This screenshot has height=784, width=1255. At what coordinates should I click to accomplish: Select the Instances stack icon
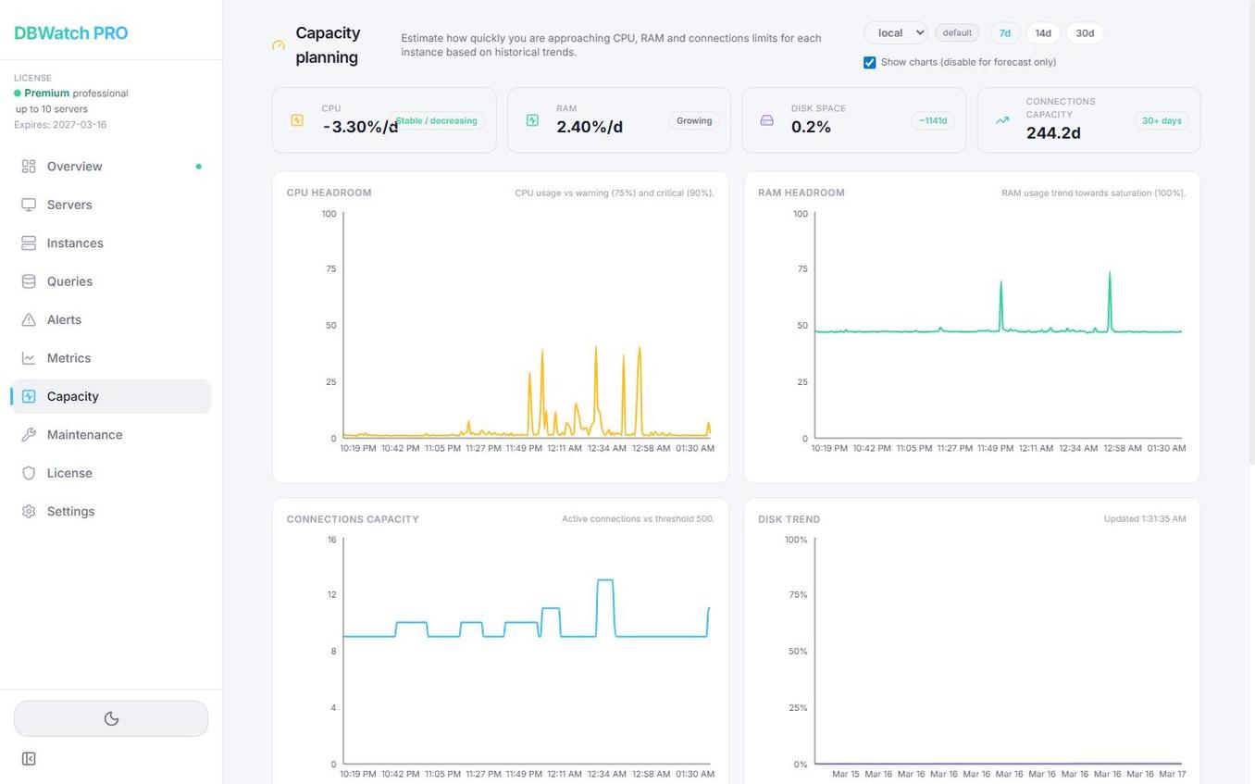coord(29,243)
